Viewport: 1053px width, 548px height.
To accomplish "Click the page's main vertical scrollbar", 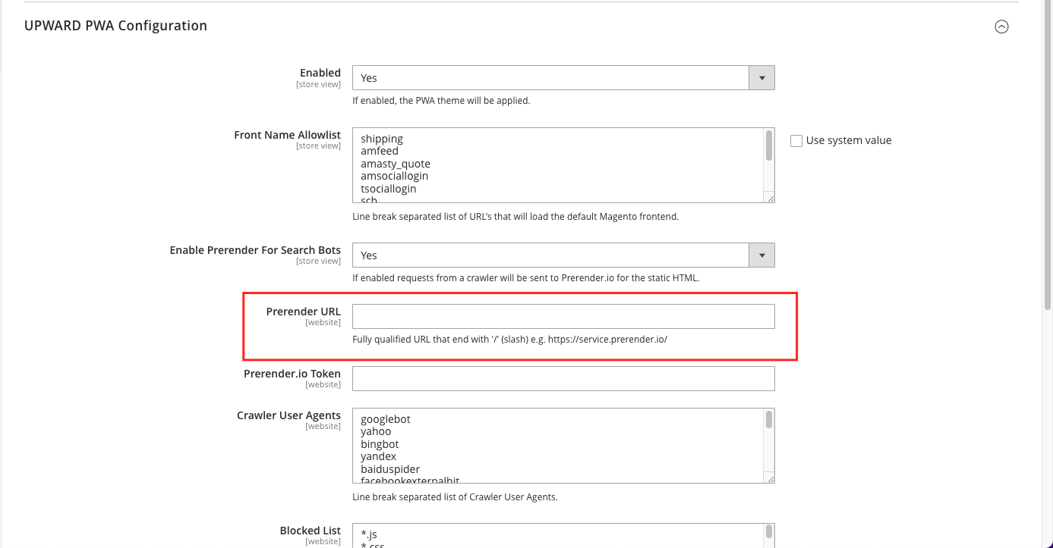I will click(x=1048, y=155).
